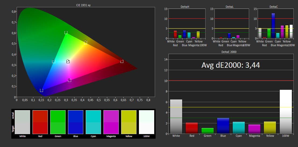The image size is (298, 147).
Task: Click the Cyan bar in DeltaC chart
Action: pos(278,35)
